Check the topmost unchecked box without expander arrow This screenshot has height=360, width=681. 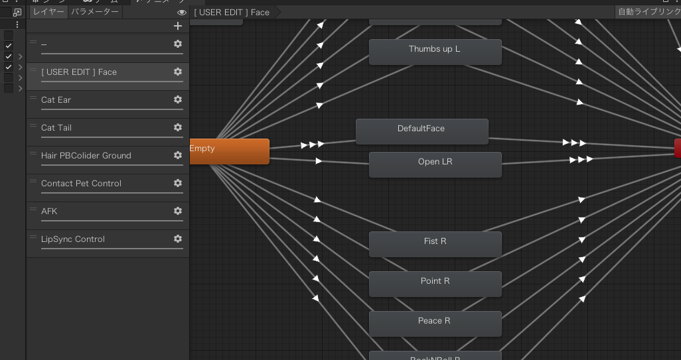coord(8,35)
